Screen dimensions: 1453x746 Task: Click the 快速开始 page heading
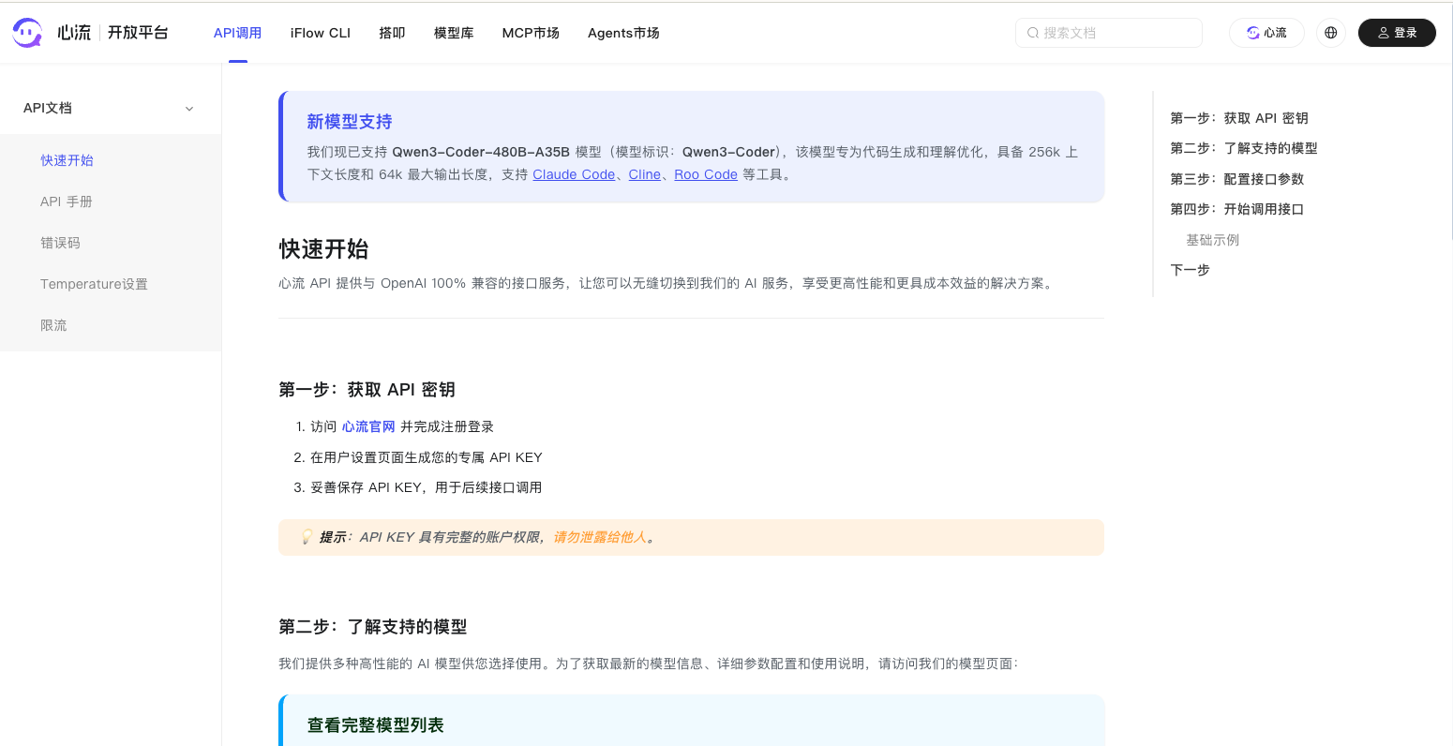tap(323, 249)
